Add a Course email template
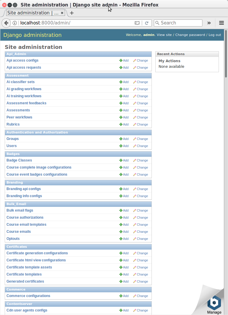The image size is (228, 315). pyautogui.click(x=124, y=225)
